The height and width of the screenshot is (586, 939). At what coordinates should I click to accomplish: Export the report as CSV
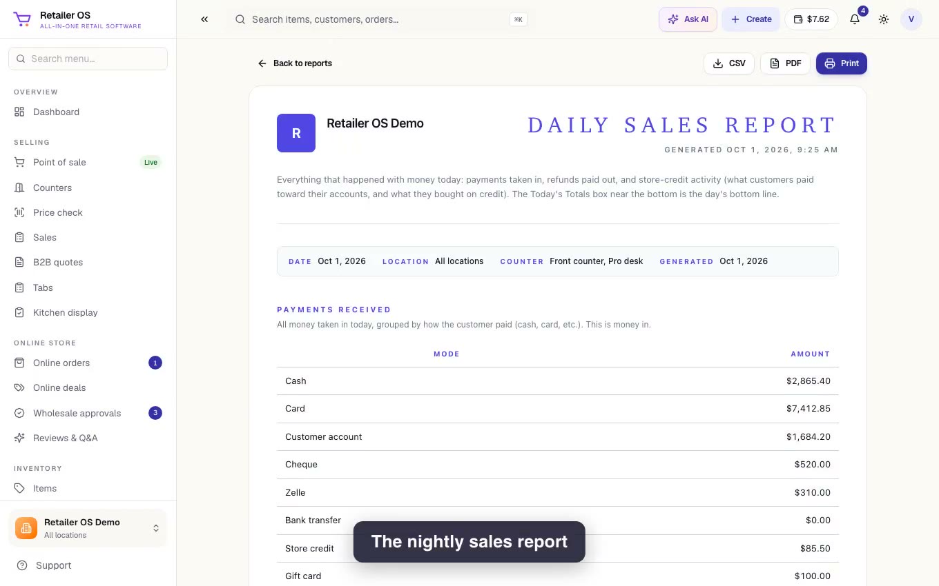(x=729, y=63)
